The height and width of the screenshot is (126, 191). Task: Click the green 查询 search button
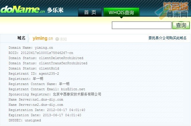click(181, 25)
